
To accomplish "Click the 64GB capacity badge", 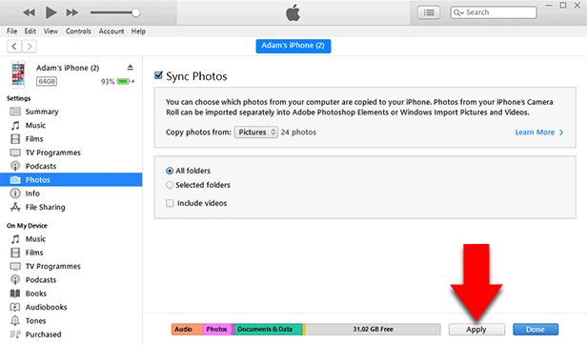I will 47,81.
